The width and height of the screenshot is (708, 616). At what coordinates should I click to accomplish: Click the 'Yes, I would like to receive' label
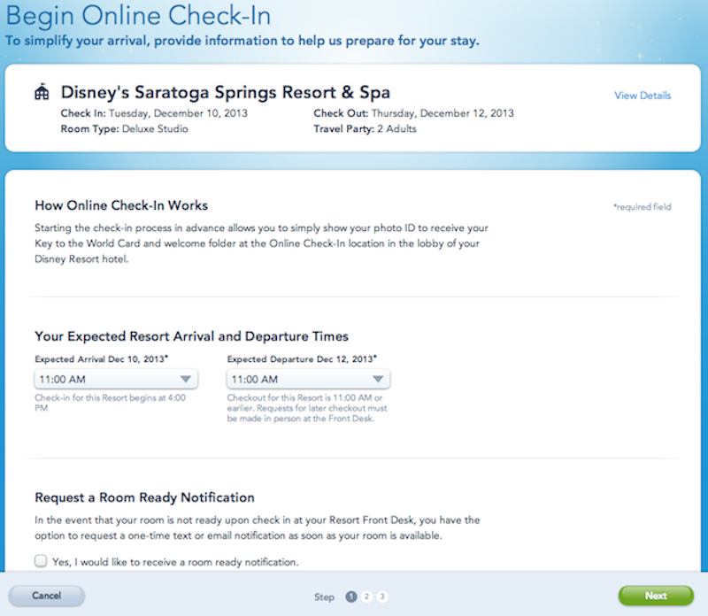[175, 562]
